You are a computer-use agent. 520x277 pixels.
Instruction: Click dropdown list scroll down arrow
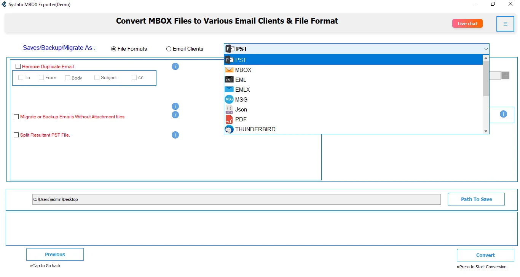[486, 131]
